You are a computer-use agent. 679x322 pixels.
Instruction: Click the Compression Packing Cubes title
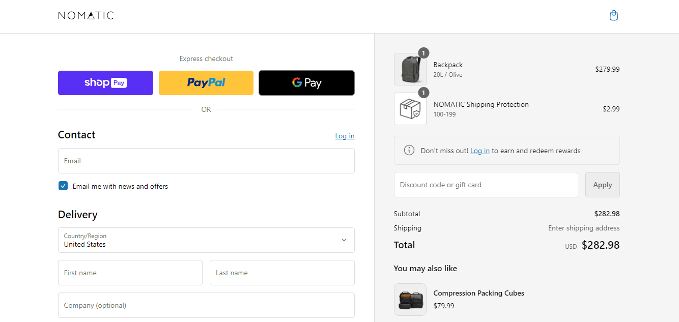(x=478, y=293)
